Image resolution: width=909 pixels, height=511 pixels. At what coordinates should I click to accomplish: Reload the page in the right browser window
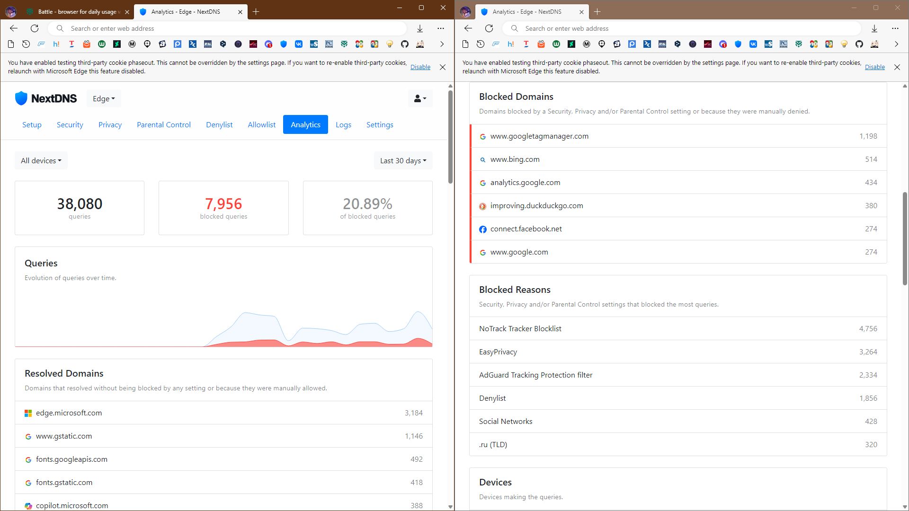click(x=489, y=28)
